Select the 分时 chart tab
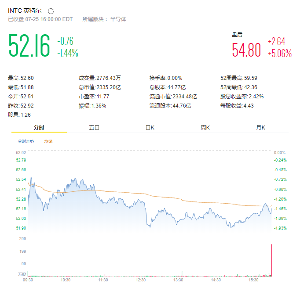The height and width of the screenshot is (284, 293). (39, 128)
